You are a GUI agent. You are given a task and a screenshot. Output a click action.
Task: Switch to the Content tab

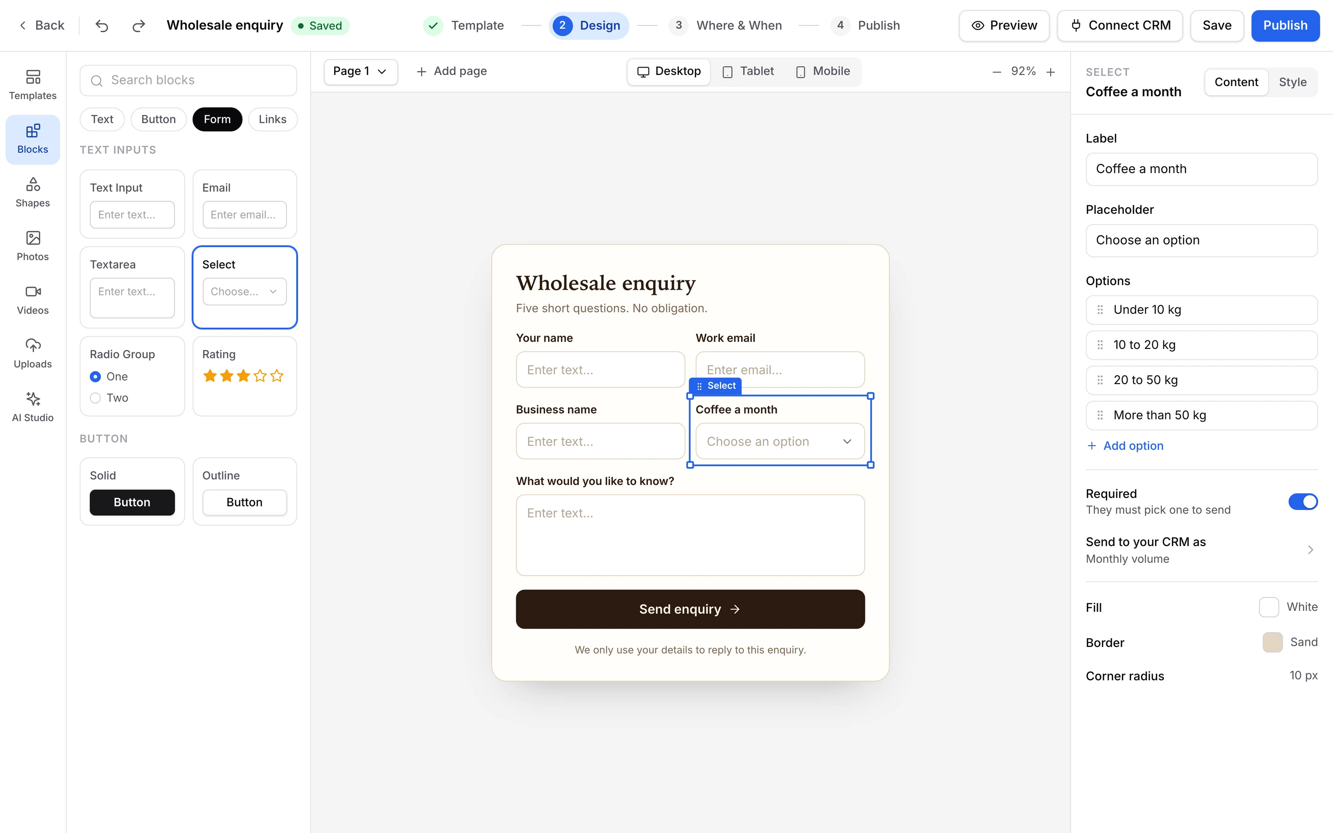click(1236, 82)
